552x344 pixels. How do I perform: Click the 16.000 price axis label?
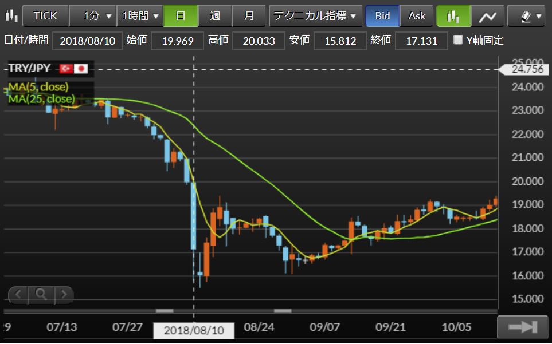click(x=527, y=275)
